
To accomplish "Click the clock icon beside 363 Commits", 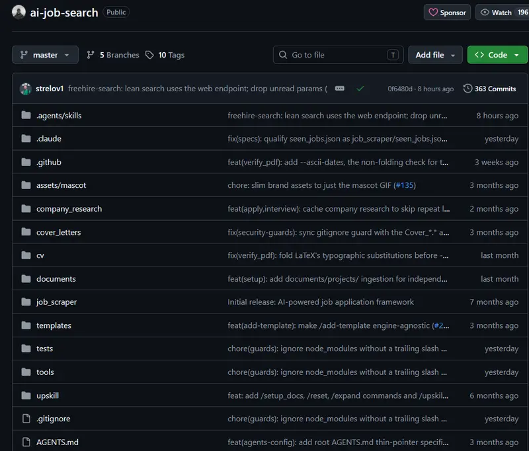I will [x=468, y=89].
